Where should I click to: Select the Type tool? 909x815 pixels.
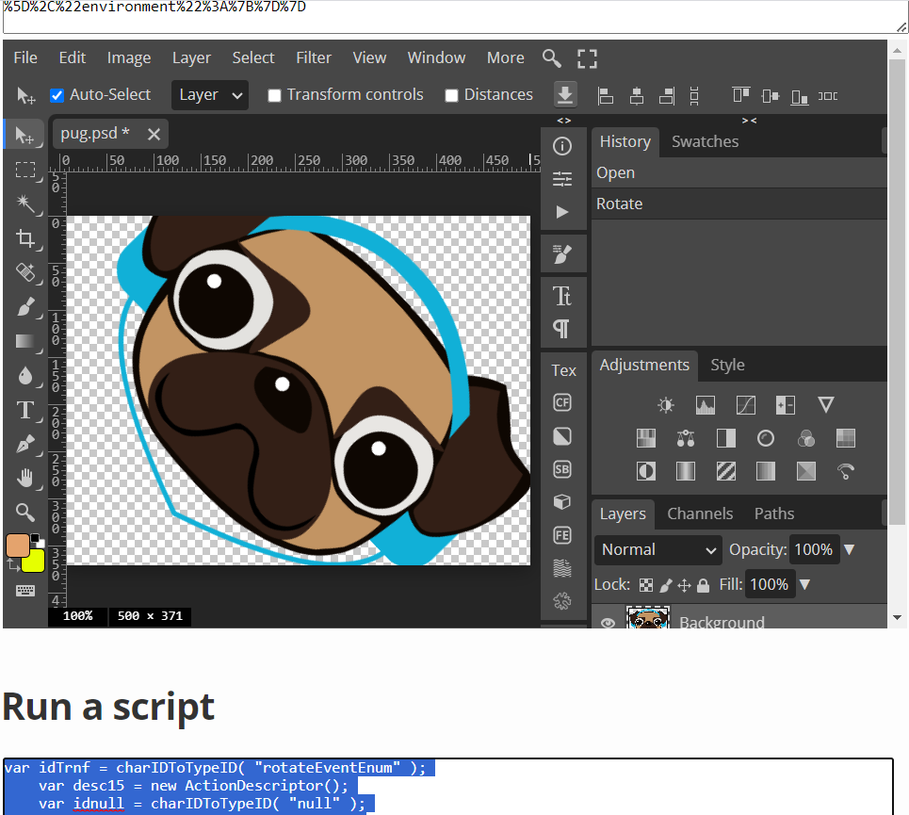click(x=27, y=410)
